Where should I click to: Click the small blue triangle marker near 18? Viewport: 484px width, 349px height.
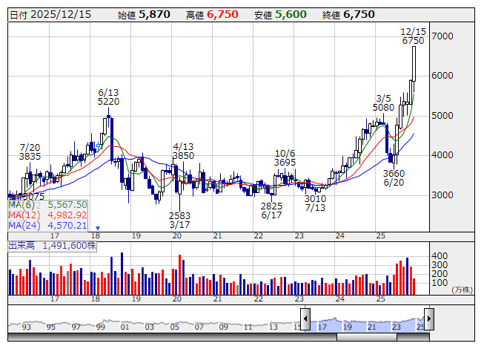point(98,229)
